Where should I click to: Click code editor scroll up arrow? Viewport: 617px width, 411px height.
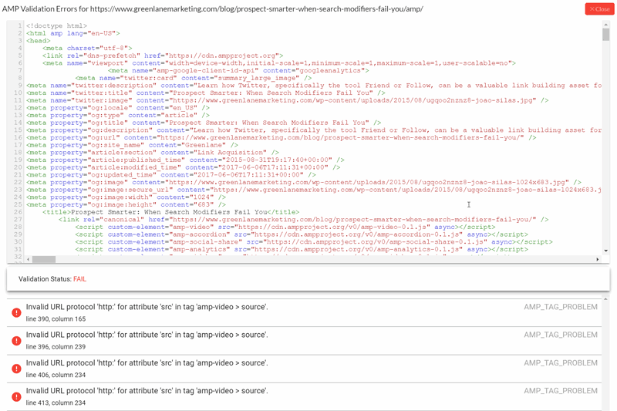(x=606, y=24)
